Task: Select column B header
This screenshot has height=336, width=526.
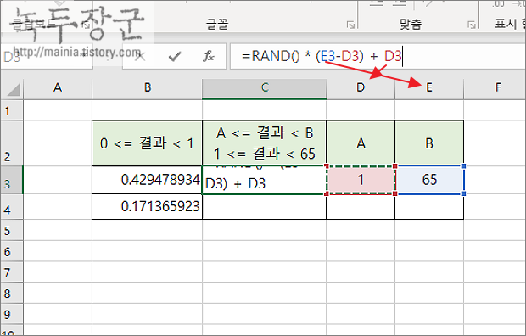Action: pos(148,88)
